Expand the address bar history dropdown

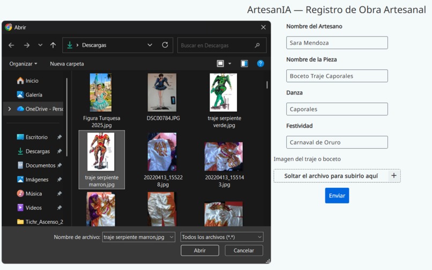point(150,45)
